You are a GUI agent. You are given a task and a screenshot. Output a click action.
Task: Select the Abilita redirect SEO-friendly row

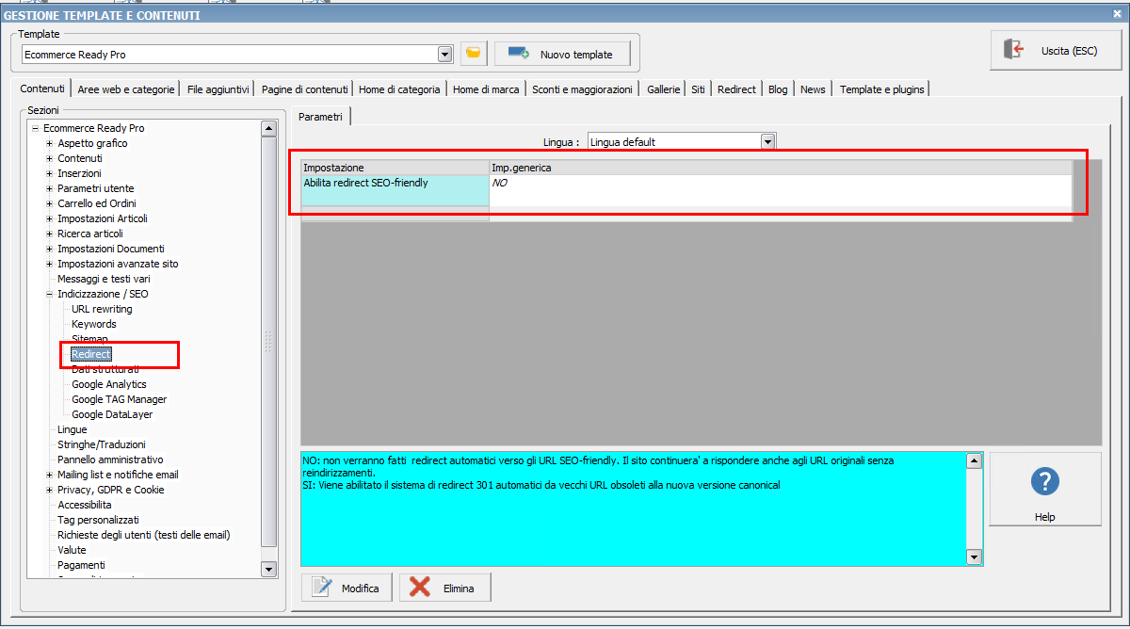[395, 183]
